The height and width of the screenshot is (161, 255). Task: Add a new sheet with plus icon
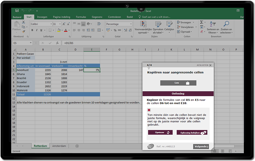77,146
